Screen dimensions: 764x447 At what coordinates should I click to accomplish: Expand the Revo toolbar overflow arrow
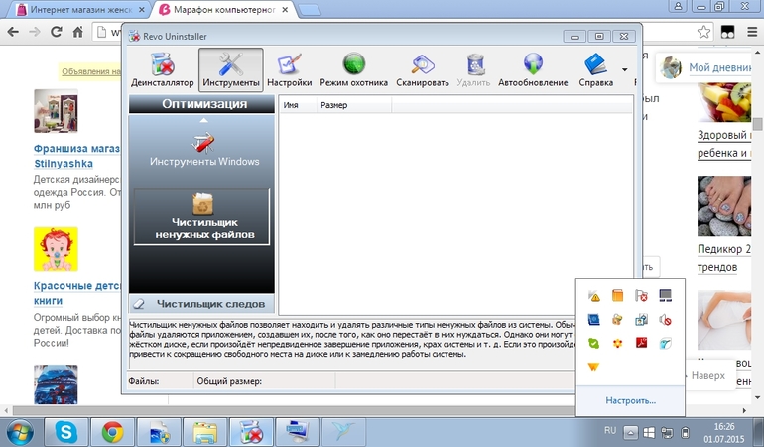[625, 70]
